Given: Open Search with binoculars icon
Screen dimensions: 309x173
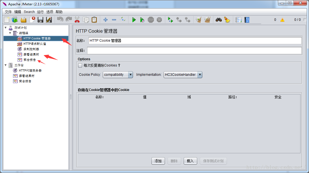Looking at the screenshot, I should pyautogui.click(x=218, y=20).
